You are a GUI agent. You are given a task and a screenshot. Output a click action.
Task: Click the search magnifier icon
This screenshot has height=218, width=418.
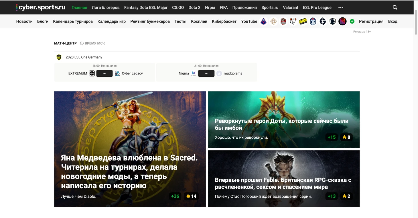[x=395, y=7]
